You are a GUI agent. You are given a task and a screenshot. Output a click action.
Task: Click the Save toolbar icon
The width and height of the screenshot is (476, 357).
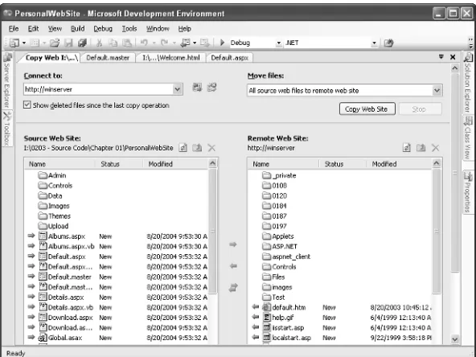click(68, 43)
